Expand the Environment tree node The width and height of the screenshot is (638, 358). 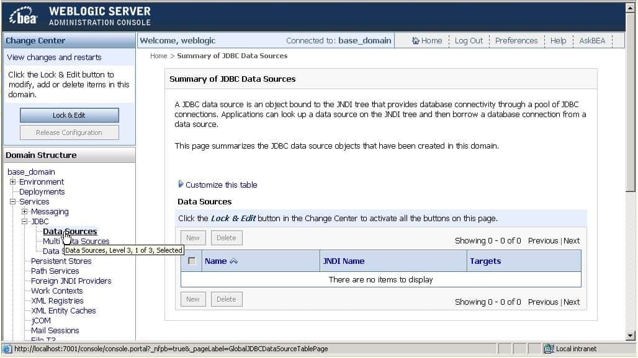click(12, 181)
